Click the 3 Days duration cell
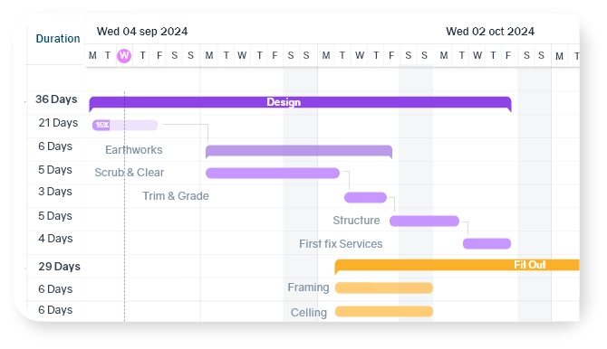 coord(55,192)
